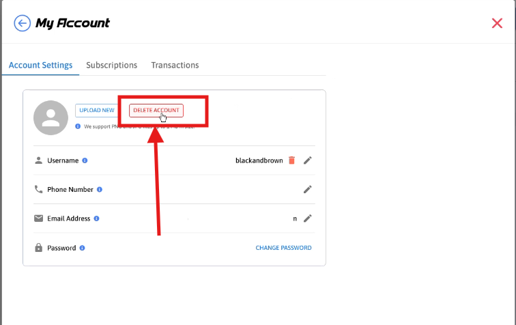
Task: Click the profile avatar placeholder
Action: pyautogui.click(x=51, y=118)
